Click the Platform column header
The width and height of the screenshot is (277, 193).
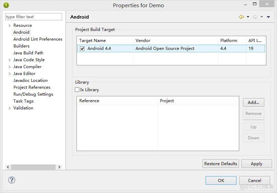[x=232, y=41]
